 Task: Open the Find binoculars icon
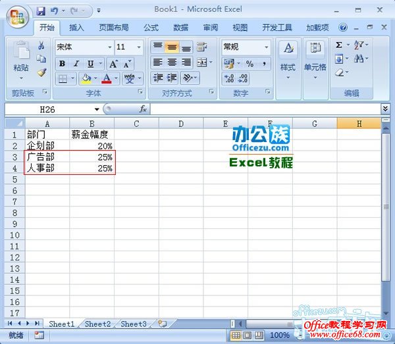359,59
